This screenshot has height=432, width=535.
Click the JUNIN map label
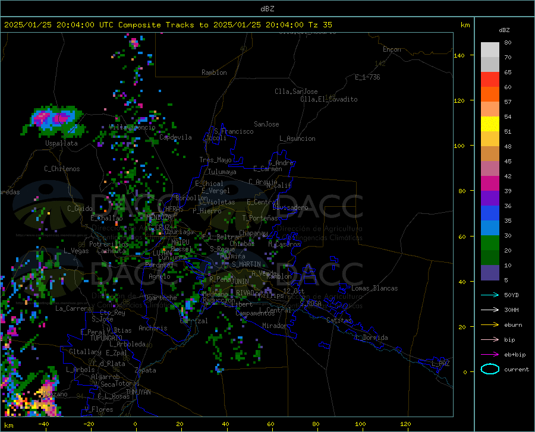(x=240, y=282)
